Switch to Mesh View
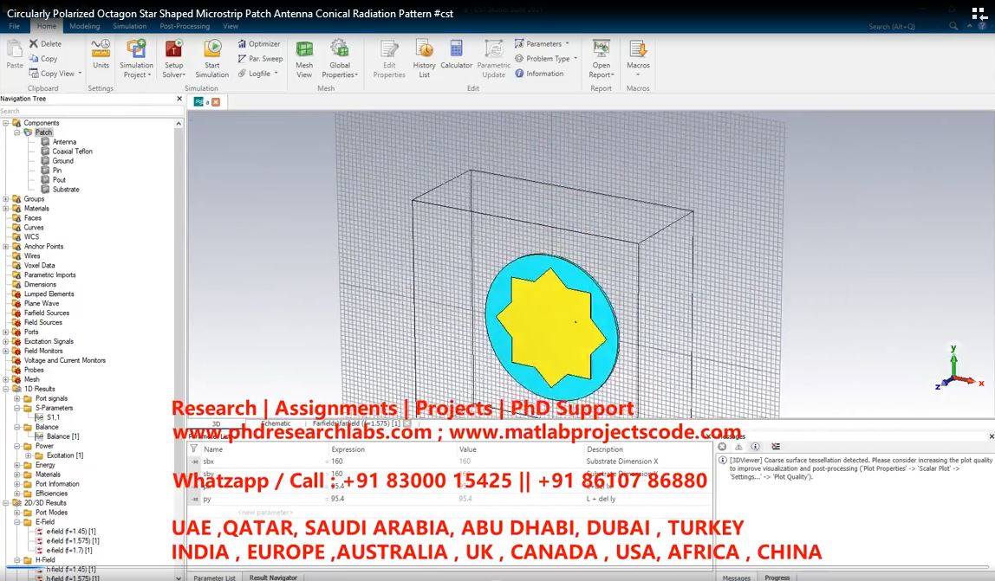This screenshot has width=995, height=581. pyautogui.click(x=304, y=58)
